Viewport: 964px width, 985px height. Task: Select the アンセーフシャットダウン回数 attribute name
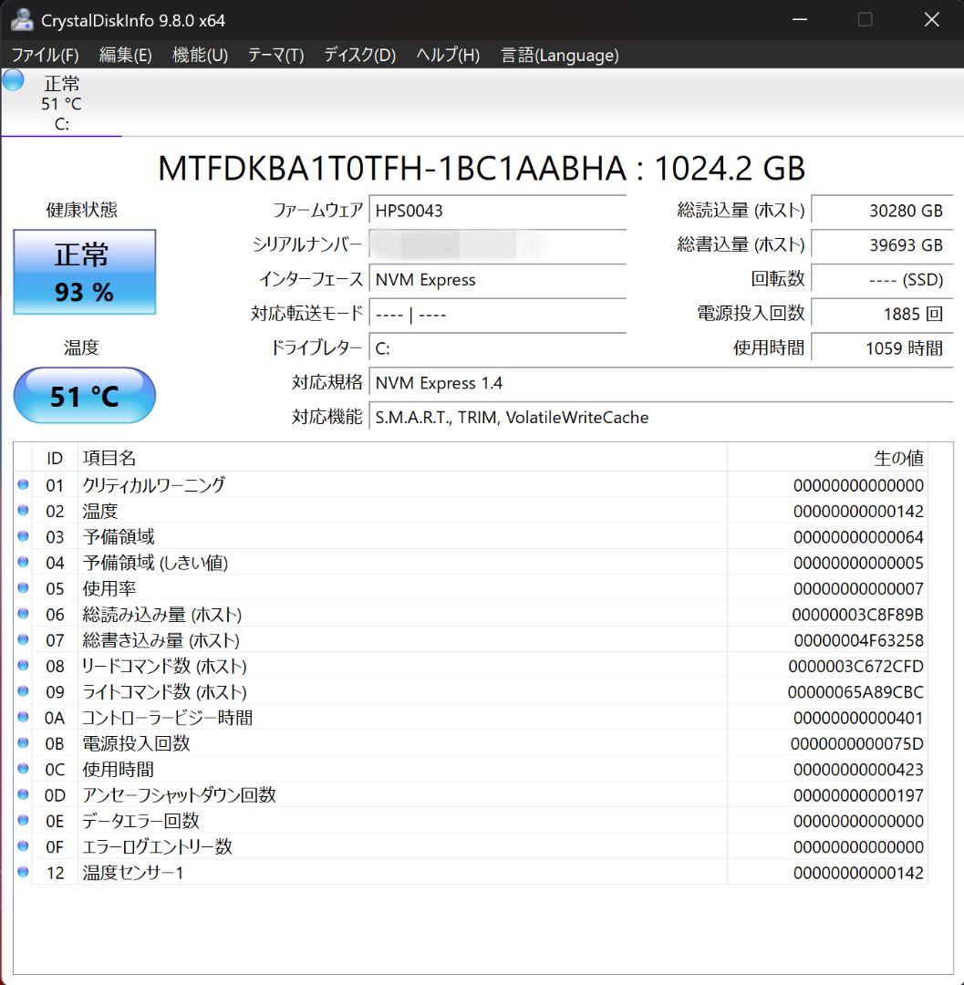(x=179, y=794)
